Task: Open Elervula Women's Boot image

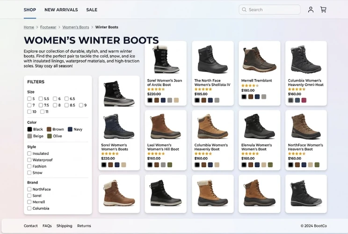Action: click(x=259, y=126)
